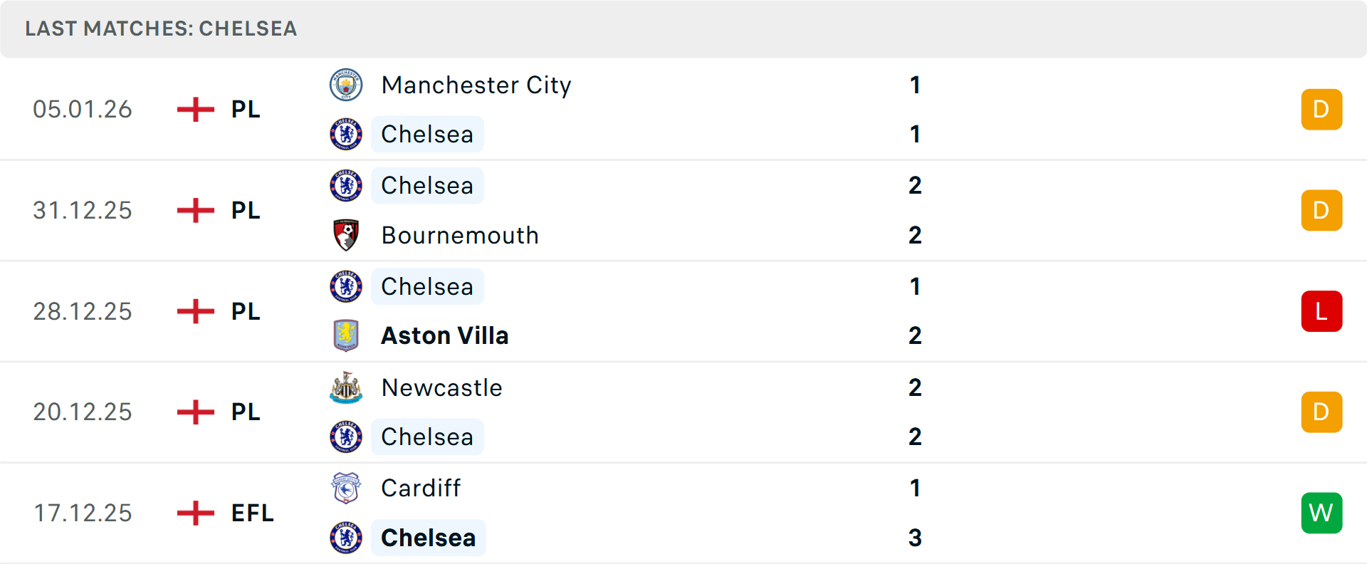Open the Newcastle team link
Viewport: 1367px width, 564px height.
pyautogui.click(x=442, y=387)
